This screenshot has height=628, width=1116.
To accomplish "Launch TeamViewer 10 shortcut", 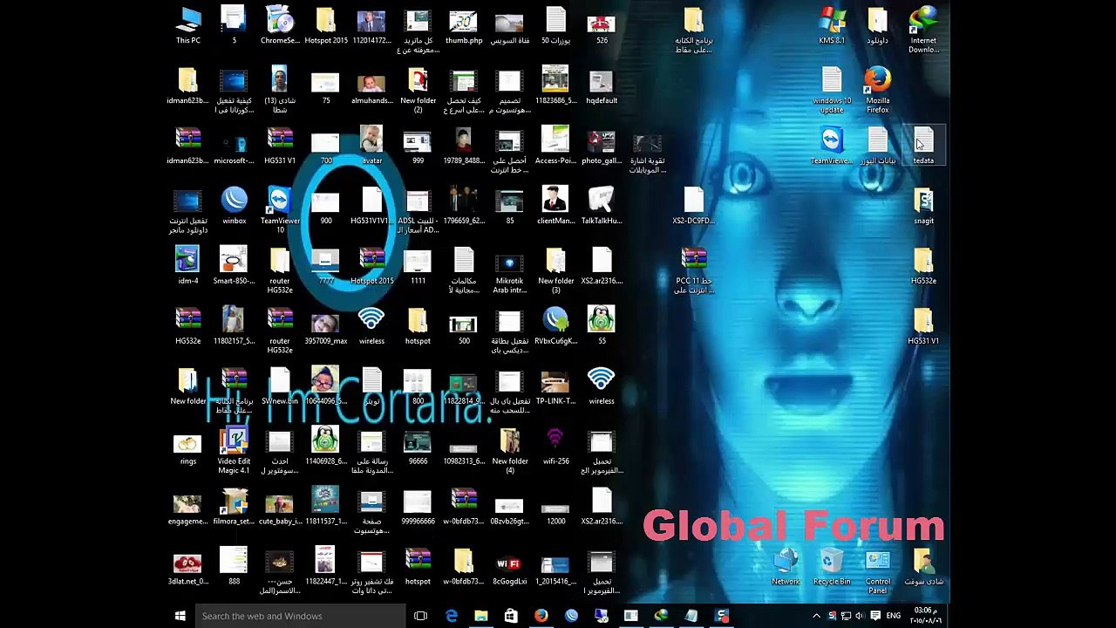I will click(280, 210).
